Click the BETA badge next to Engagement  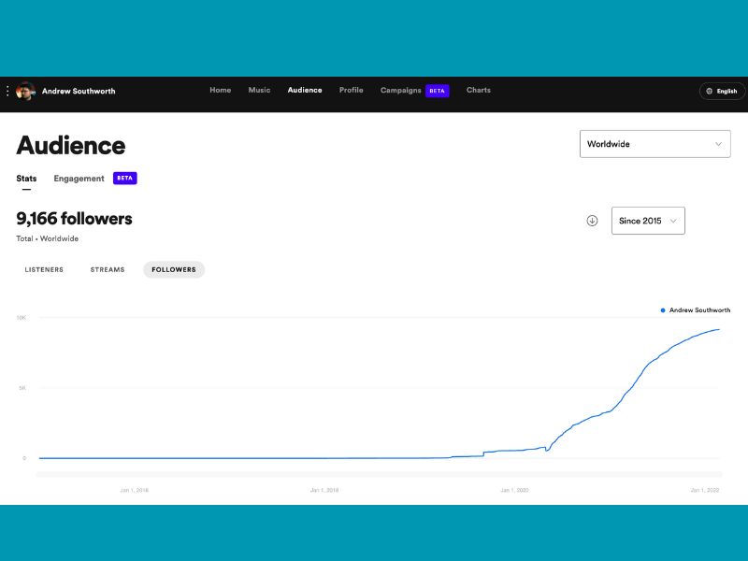(125, 178)
